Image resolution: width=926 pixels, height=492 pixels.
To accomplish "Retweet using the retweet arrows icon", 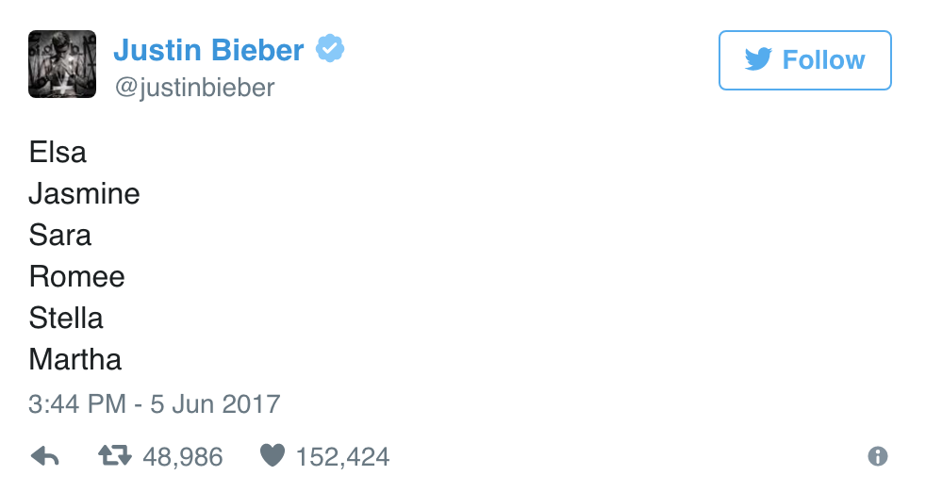I will [114, 457].
